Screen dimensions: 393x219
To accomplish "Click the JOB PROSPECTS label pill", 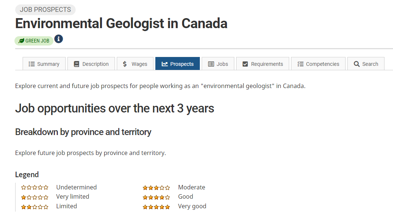I will 45,10.
